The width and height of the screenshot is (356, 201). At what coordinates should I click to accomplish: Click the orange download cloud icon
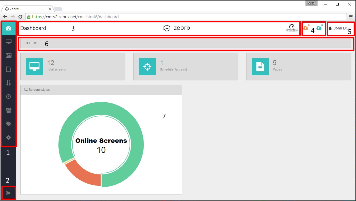coord(306,27)
